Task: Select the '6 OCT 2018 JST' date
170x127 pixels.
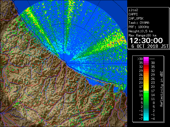Action: (x=150, y=46)
